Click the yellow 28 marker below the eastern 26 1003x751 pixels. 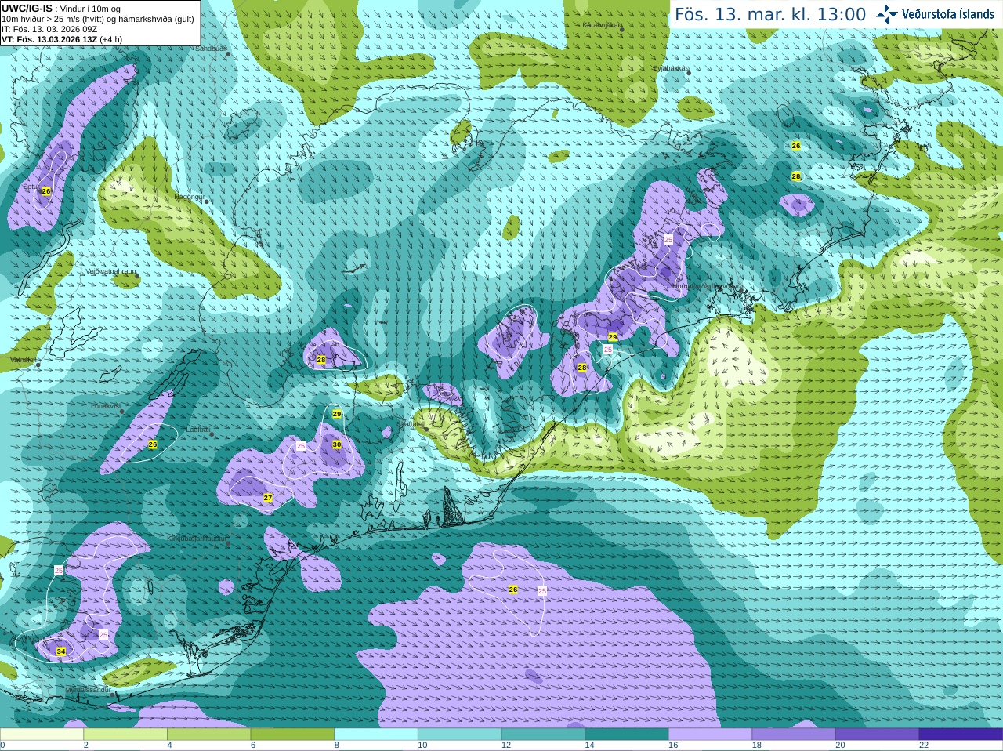[796, 176]
